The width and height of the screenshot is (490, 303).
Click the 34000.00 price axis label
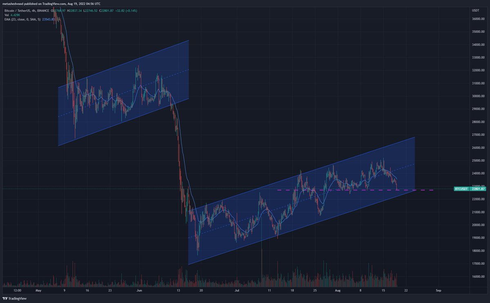click(477, 45)
